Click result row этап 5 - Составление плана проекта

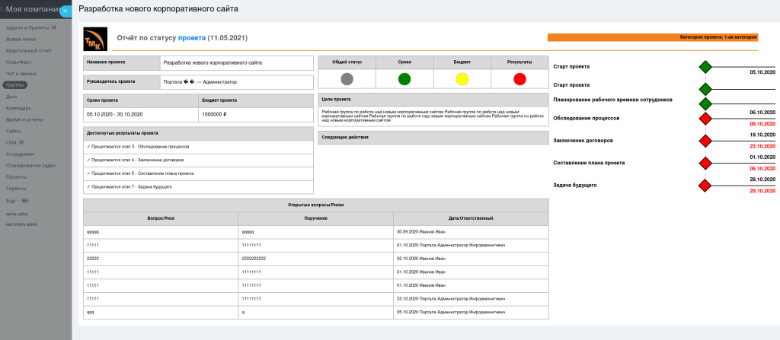[198, 173]
